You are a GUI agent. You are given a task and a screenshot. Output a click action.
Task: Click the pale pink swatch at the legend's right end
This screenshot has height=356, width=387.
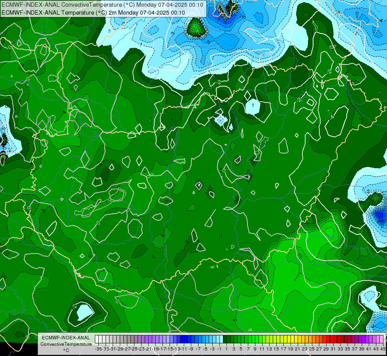click(381, 339)
